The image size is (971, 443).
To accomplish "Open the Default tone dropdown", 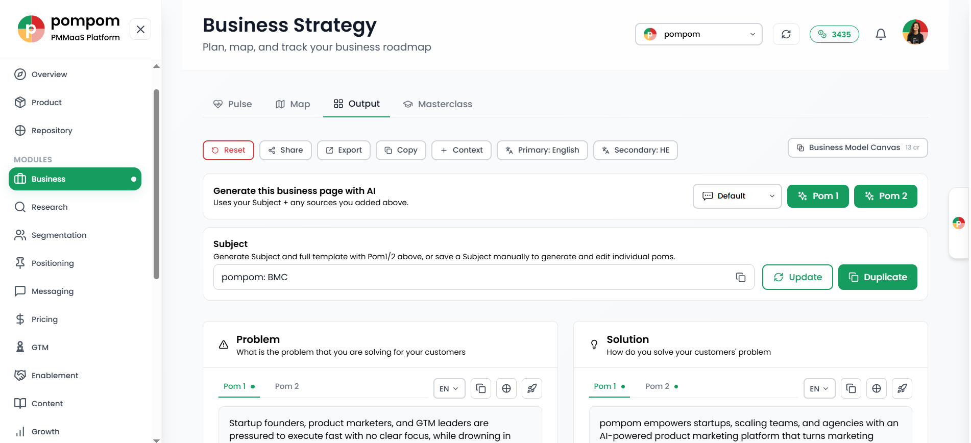I will [737, 196].
